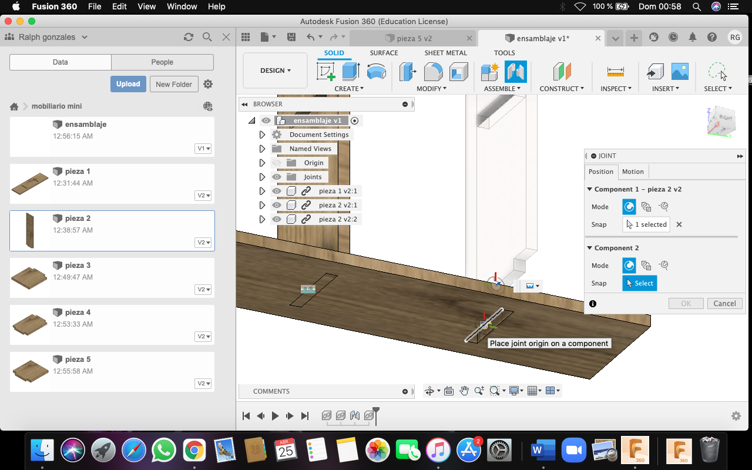Click the Upload button in data panel

(128, 84)
